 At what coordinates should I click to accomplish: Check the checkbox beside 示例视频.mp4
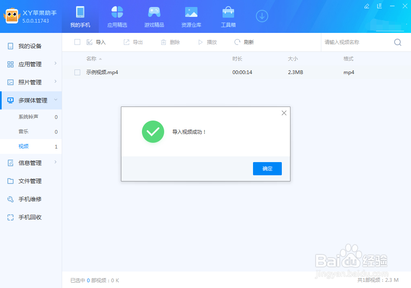(77, 72)
